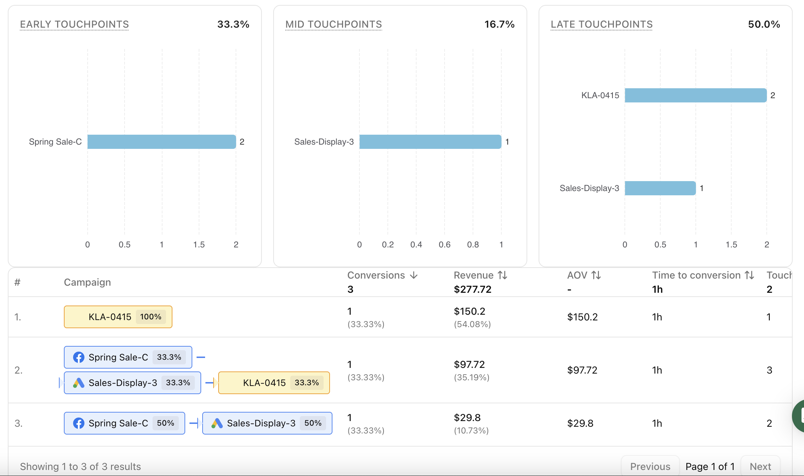Click AOV column sort arrows
Viewport: 804px width, 476px height.
[596, 275]
